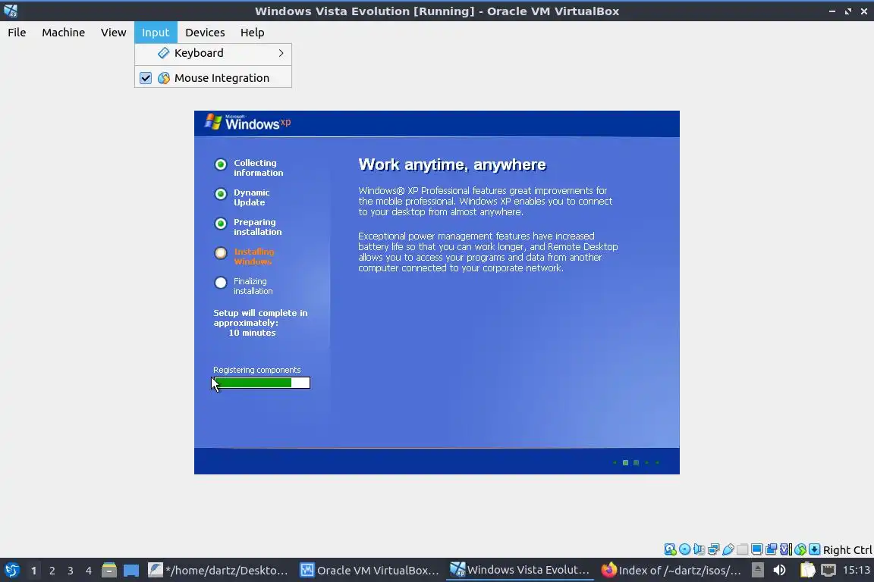Open the desktop start menu bird icon
874x582 pixels.
11,570
